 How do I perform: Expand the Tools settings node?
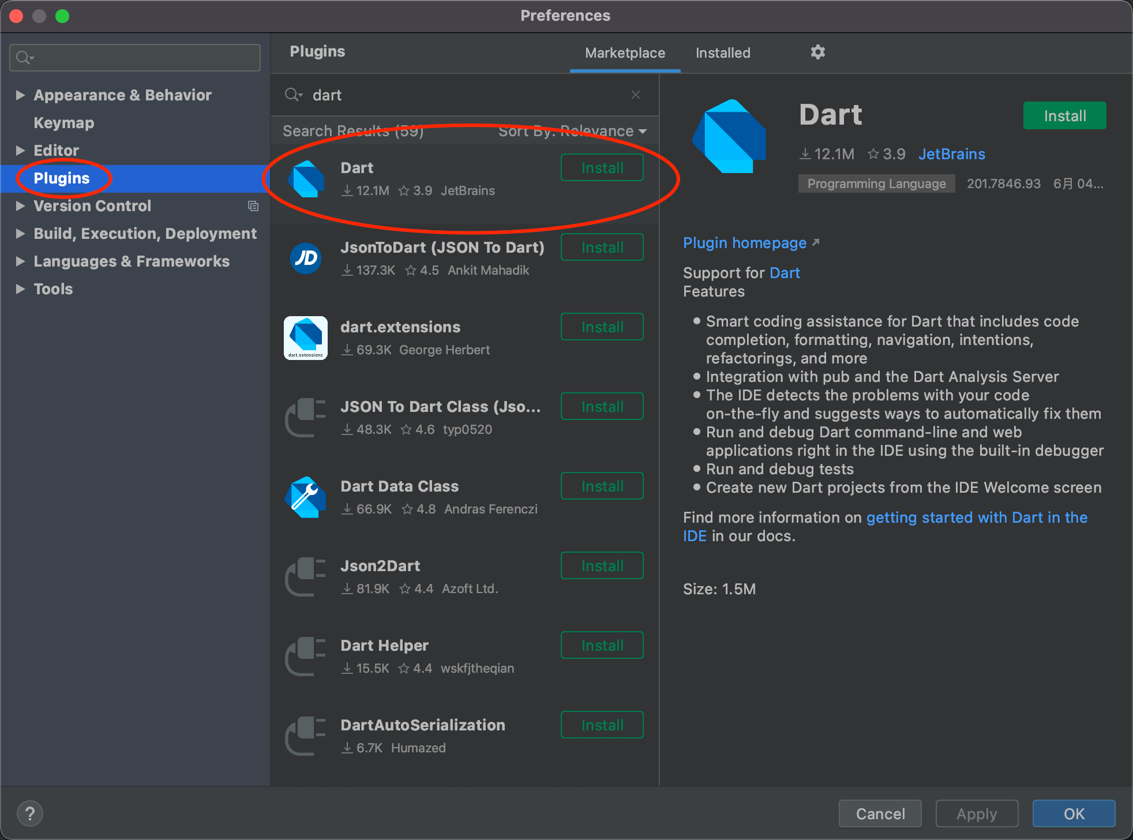tap(20, 289)
